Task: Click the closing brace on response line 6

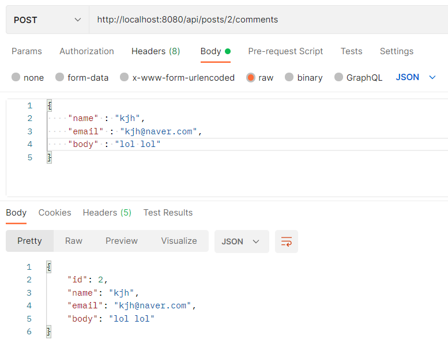Action: 49,331
